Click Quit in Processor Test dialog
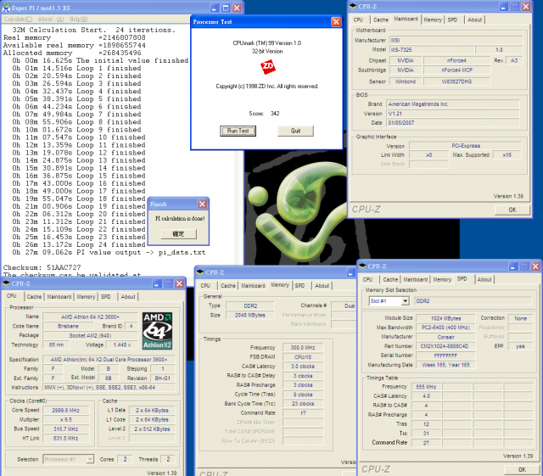 click(x=295, y=131)
